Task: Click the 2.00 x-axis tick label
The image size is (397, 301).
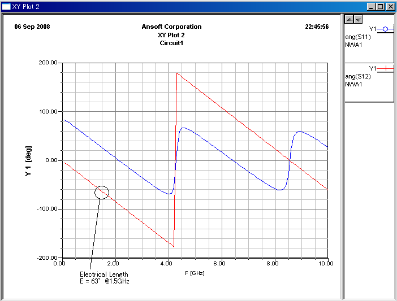Action: point(113,264)
